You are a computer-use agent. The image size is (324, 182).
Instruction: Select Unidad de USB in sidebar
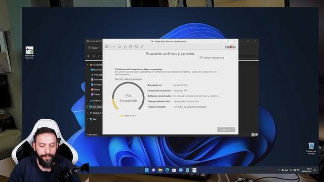pyautogui.click(x=96, y=113)
